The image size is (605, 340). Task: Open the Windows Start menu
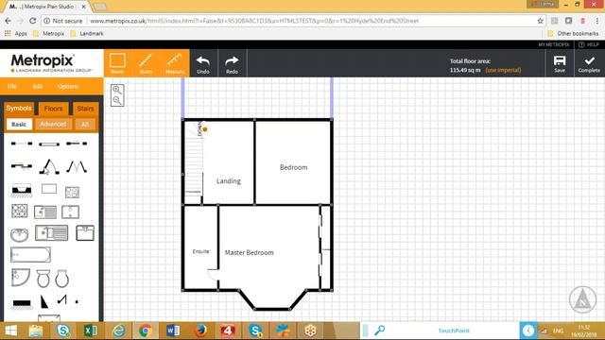coord(10,331)
